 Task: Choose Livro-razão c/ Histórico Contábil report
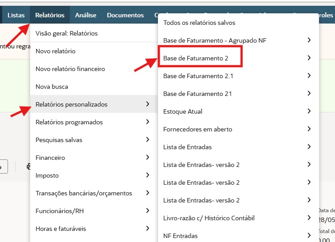coord(209,218)
